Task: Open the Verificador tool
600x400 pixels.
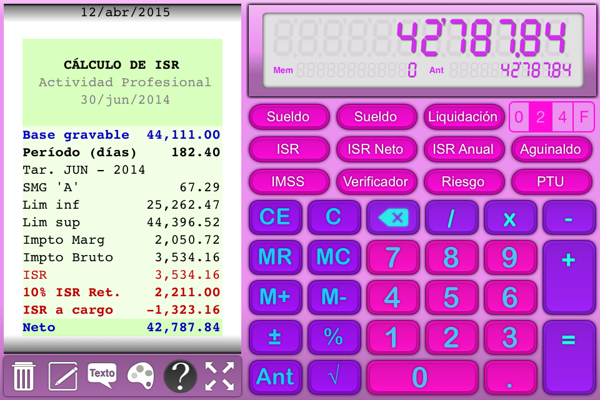Action: pos(376,182)
